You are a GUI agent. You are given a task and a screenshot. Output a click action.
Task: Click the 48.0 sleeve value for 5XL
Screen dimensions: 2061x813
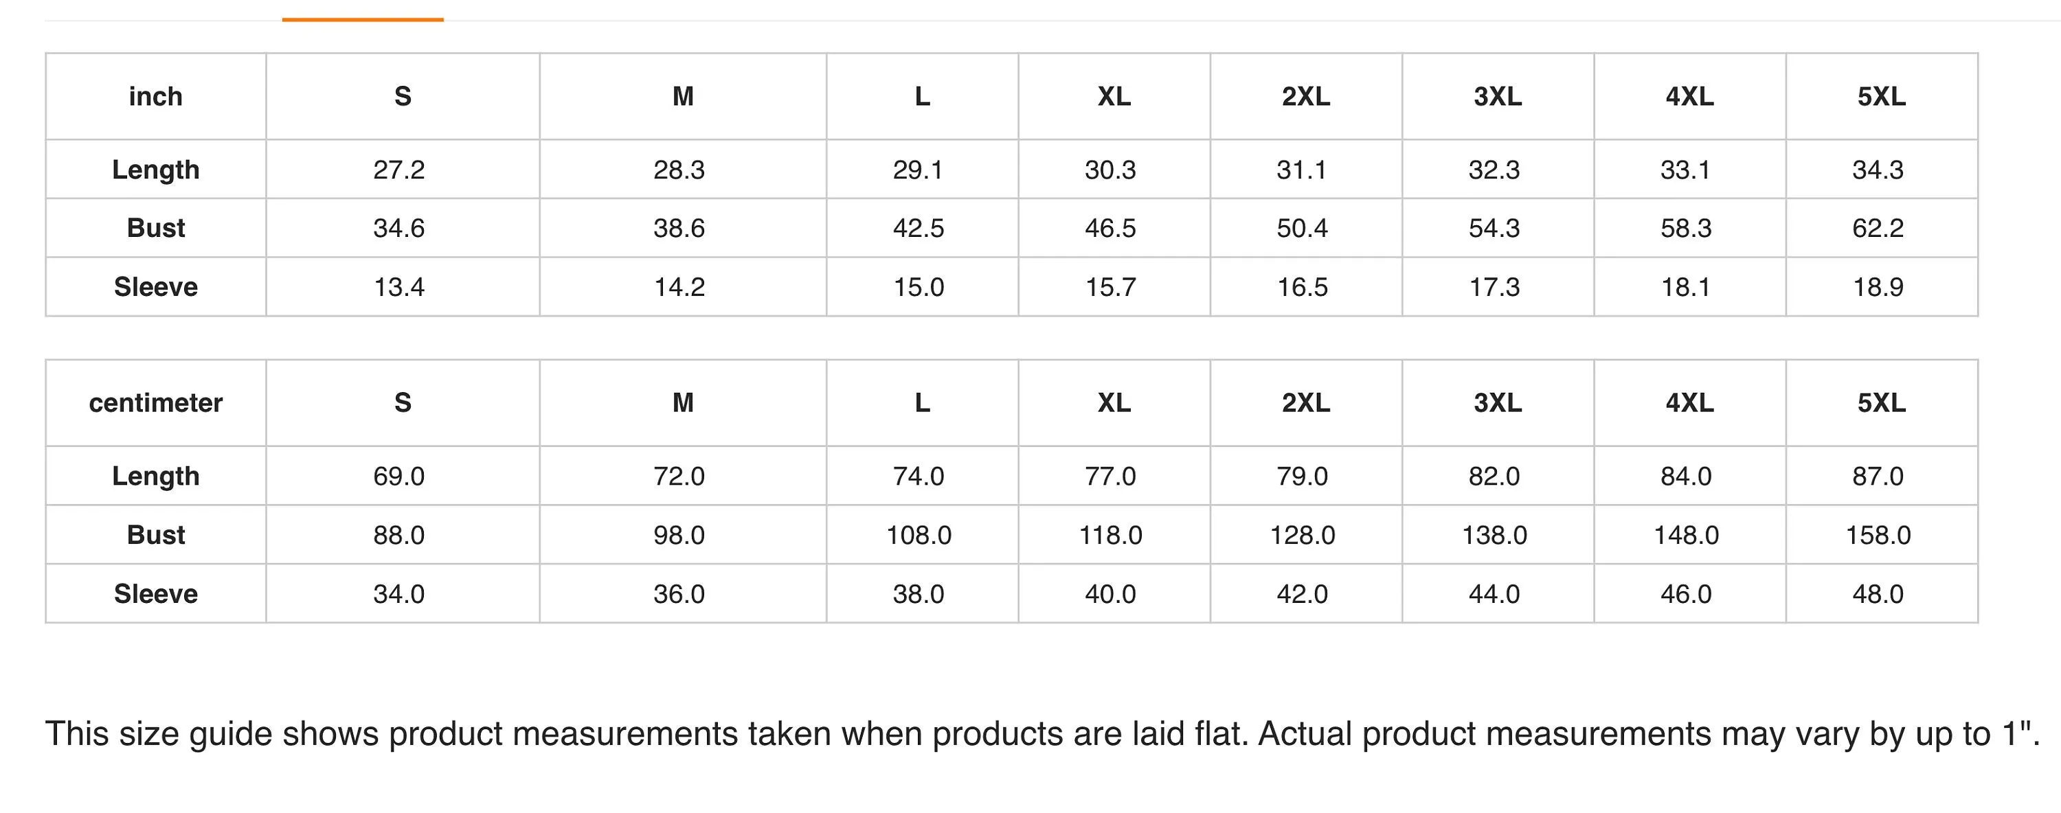1878,593
